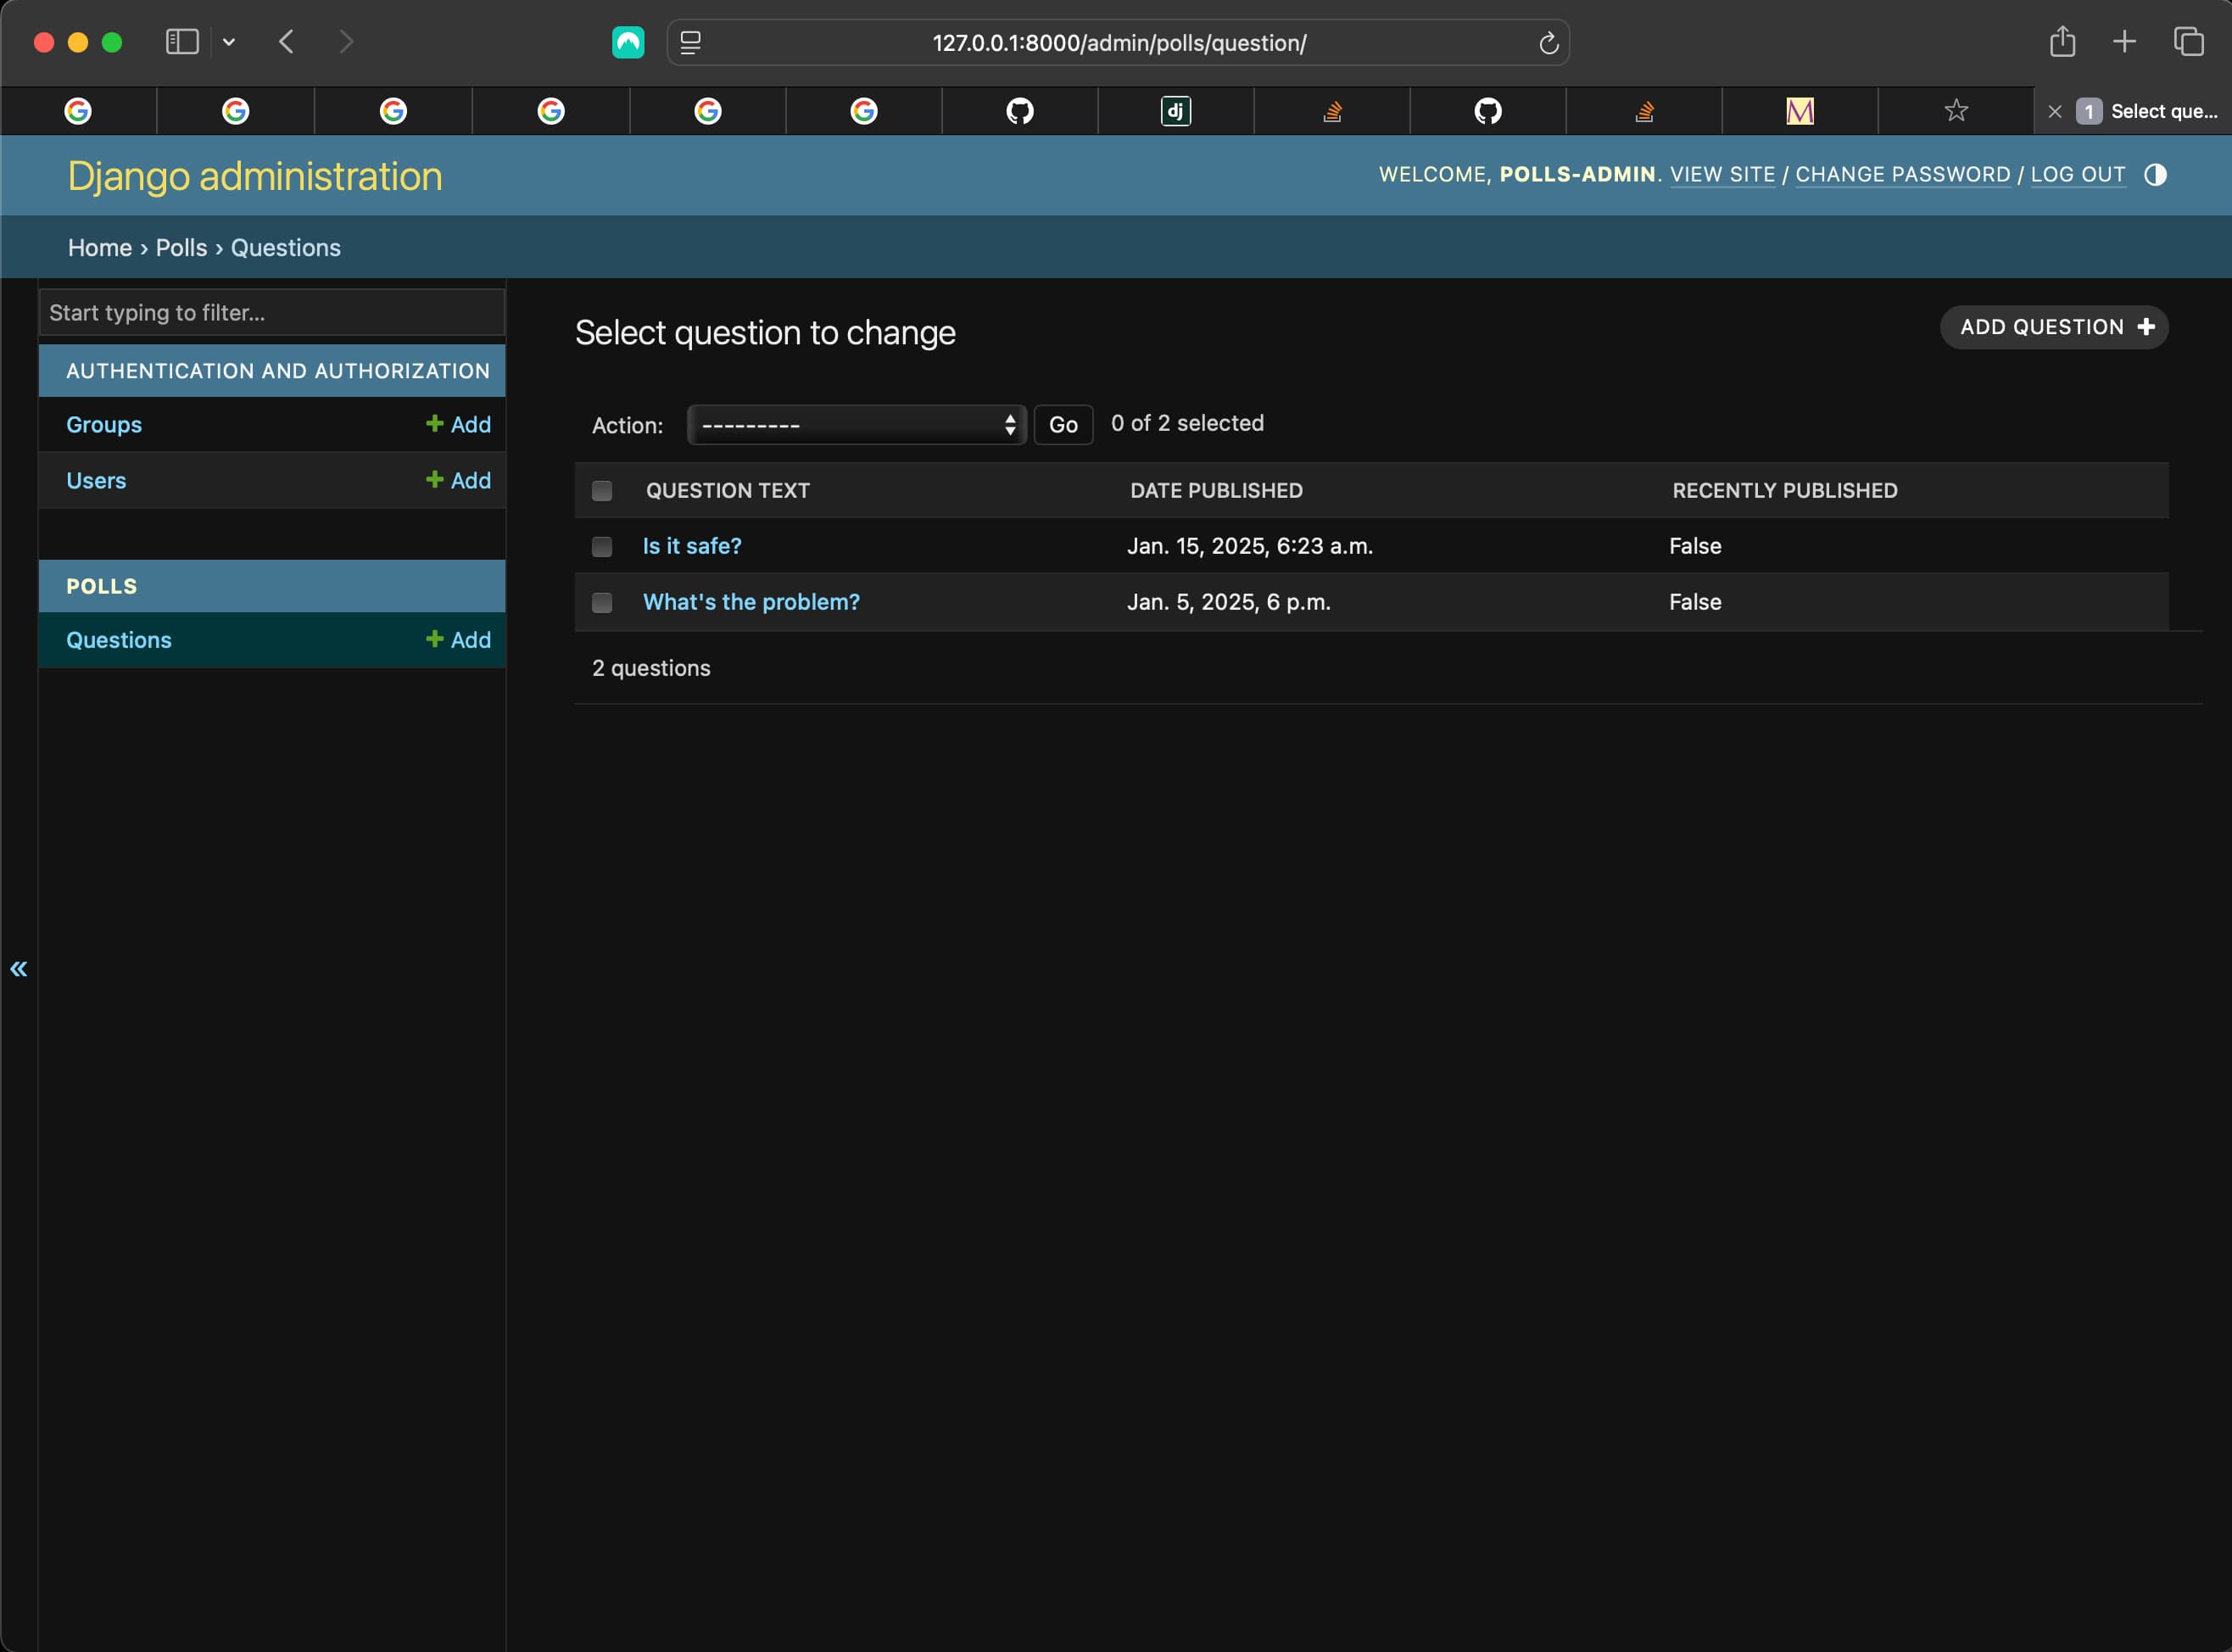
Task: Click '2 questions' count text
Action: [x=651, y=669]
